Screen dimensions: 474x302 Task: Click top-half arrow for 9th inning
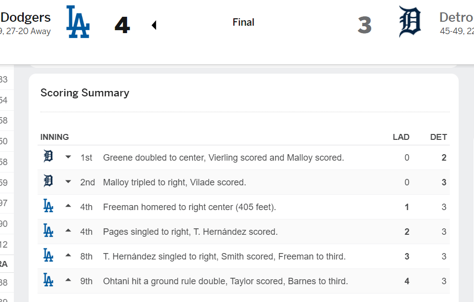tap(68, 281)
